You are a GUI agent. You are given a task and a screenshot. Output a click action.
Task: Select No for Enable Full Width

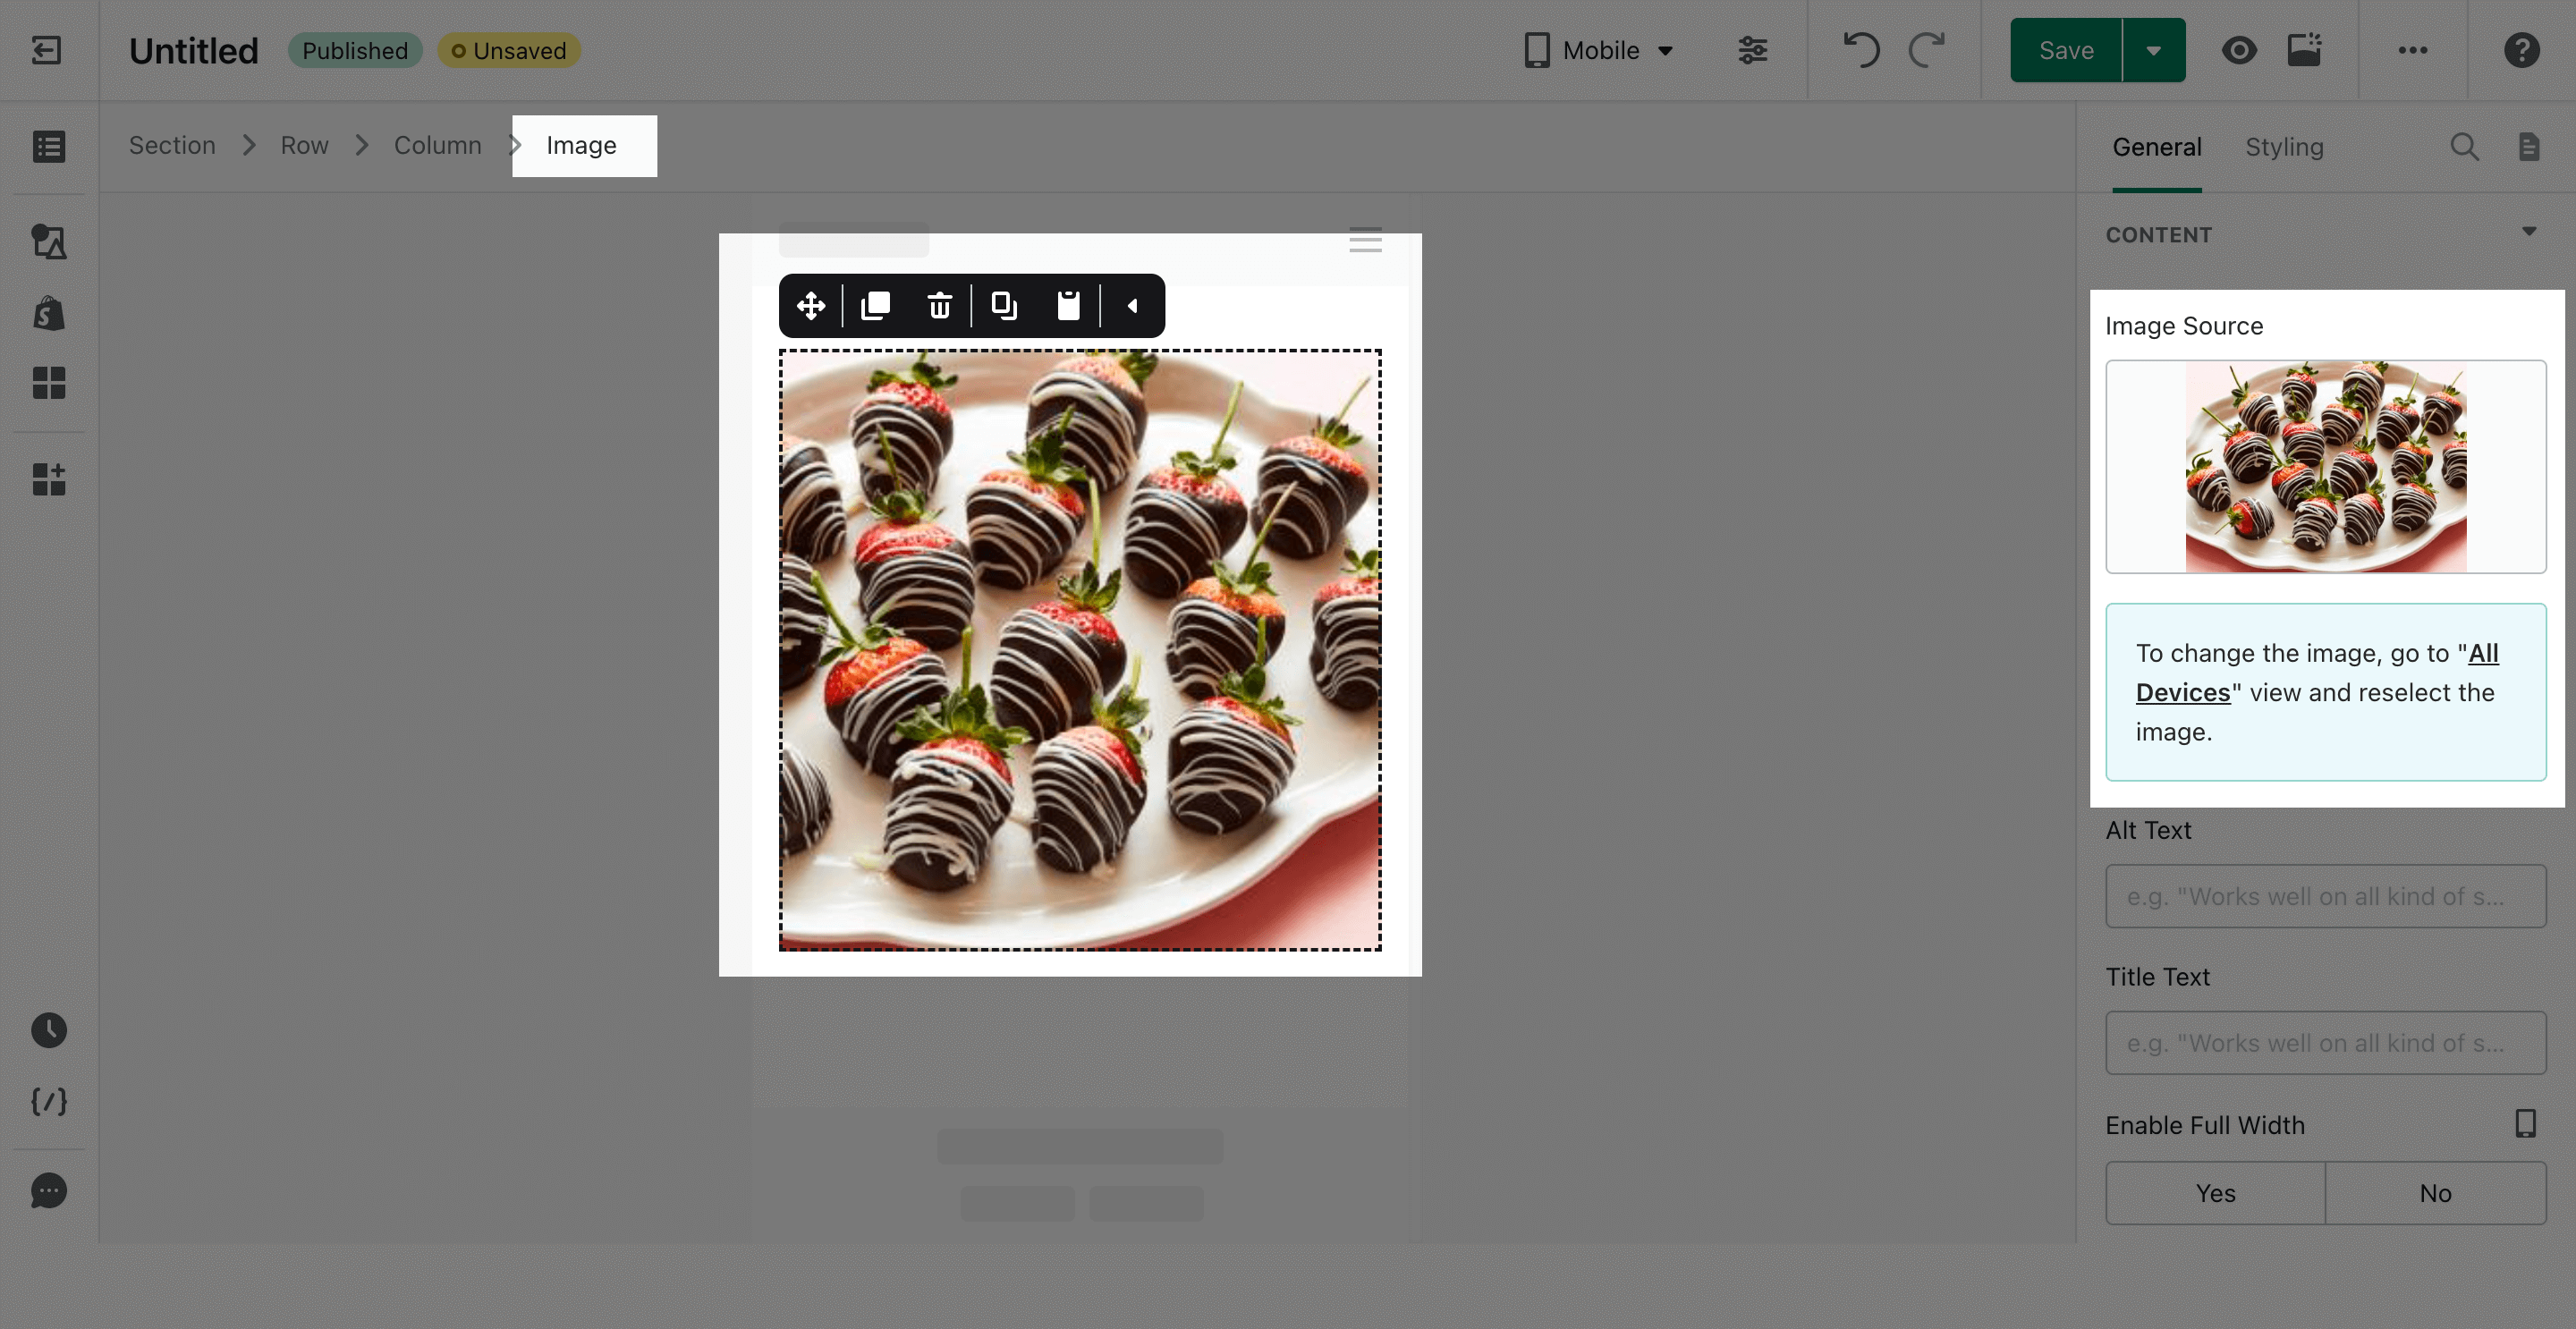[2436, 1193]
